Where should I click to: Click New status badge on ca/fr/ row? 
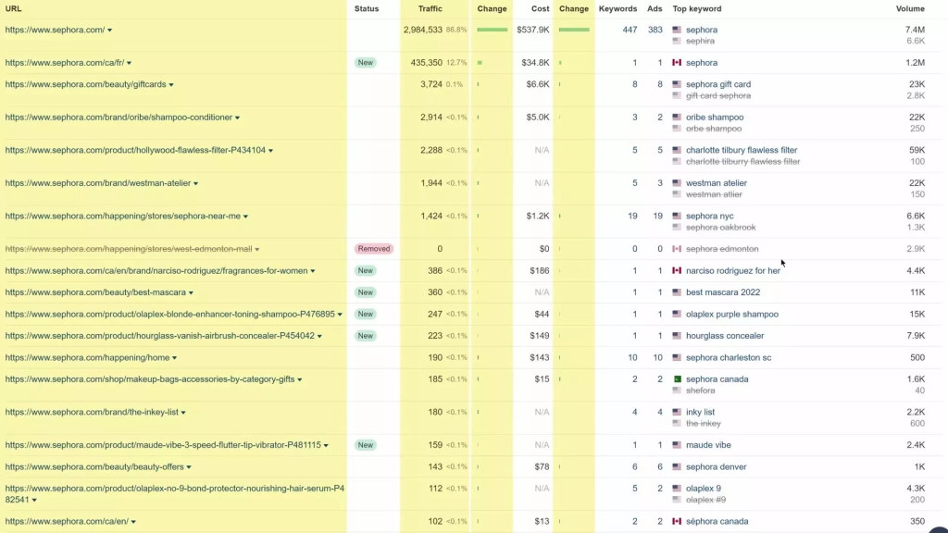pyautogui.click(x=365, y=62)
